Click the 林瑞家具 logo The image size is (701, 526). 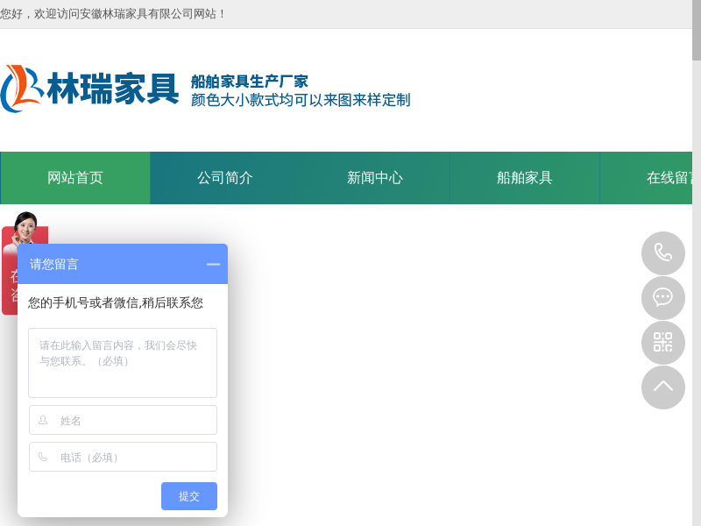[89, 89]
